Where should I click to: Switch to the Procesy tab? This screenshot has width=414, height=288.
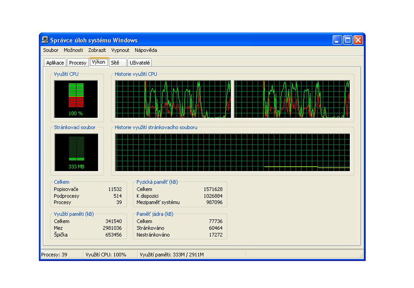coord(78,63)
